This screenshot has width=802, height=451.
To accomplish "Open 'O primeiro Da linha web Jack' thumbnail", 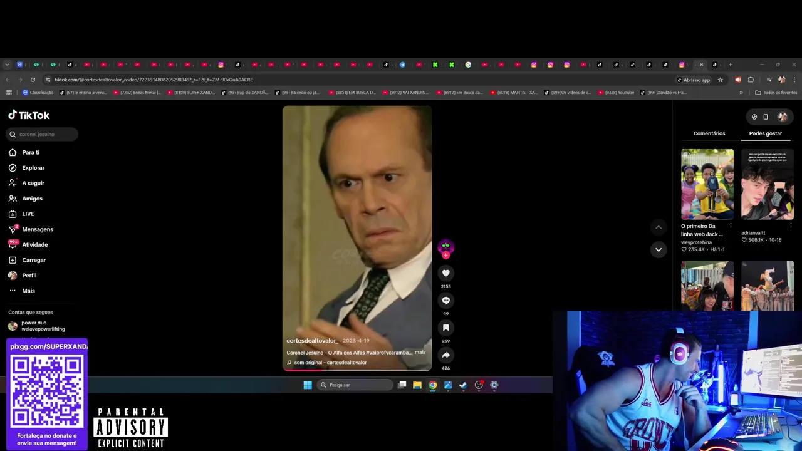I will (707, 184).
